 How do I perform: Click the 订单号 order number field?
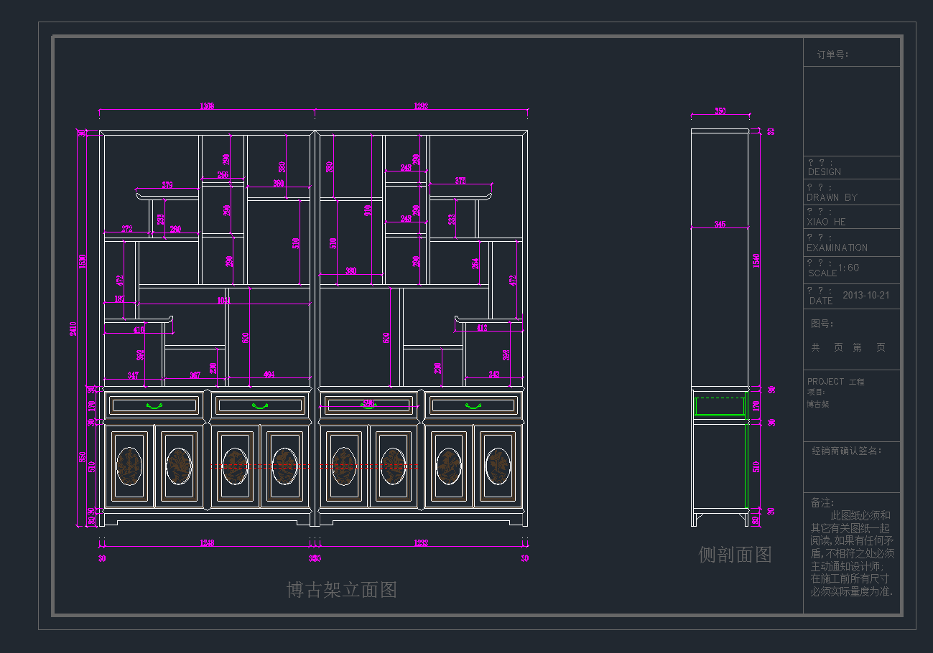(832, 55)
